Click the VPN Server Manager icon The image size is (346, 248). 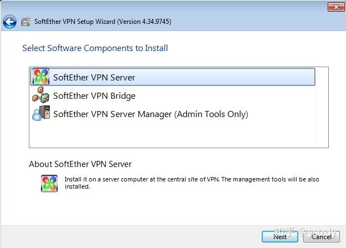pyautogui.click(x=41, y=113)
